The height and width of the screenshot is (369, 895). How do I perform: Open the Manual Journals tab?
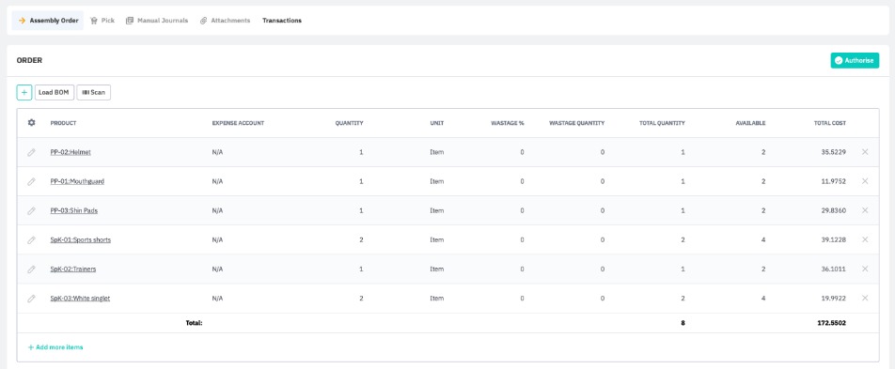[157, 21]
